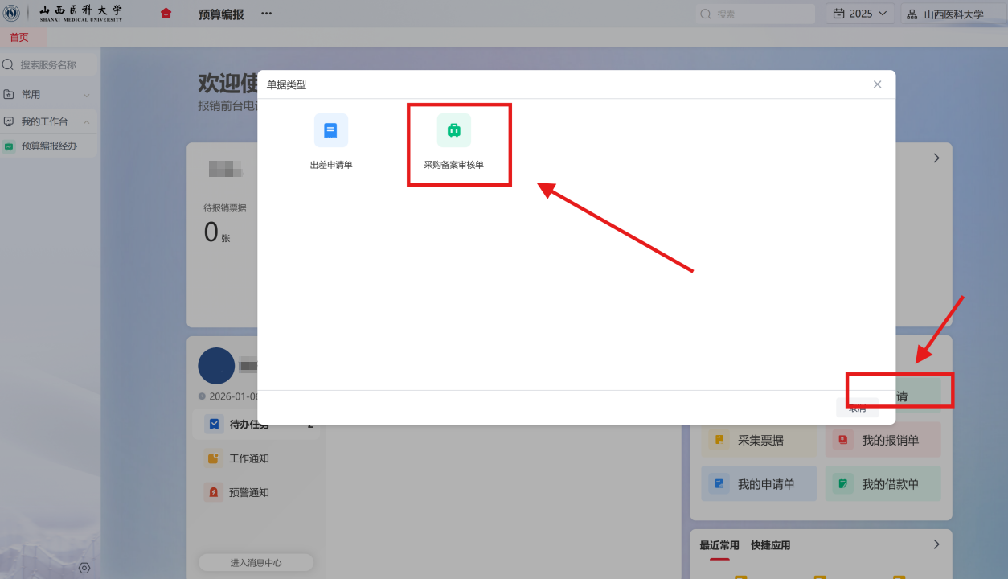Click the 待办任务 checklist icon
Screen dimensions: 1008x579
pos(214,424)
